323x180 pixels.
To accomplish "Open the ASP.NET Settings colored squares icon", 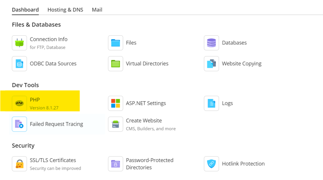I will point(115,103).
